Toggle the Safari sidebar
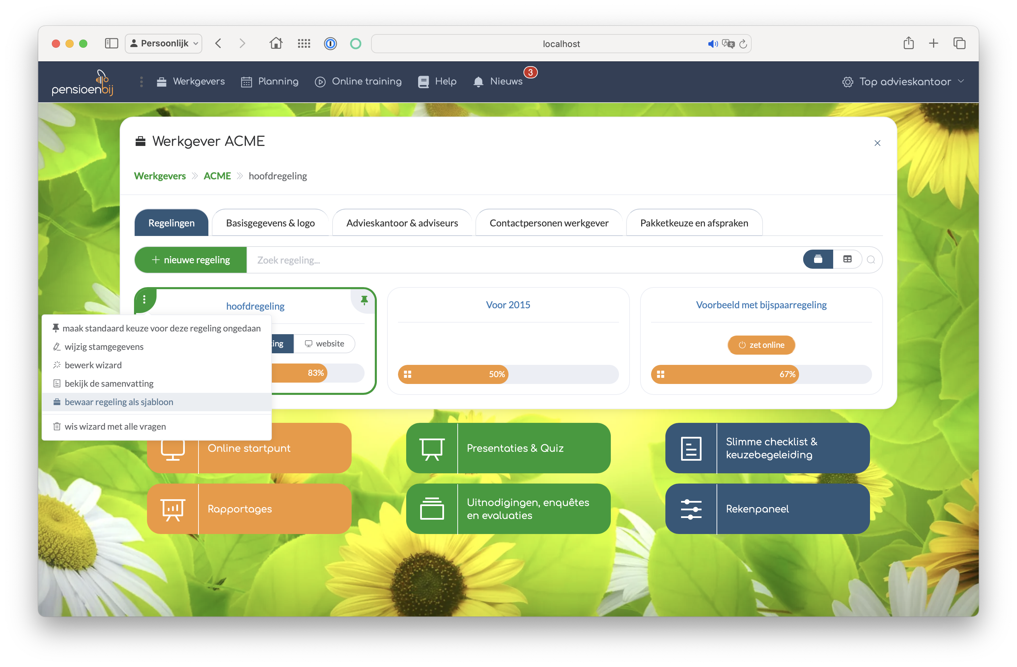Screen dimensions: 1017x667 [x=111, y=43]
